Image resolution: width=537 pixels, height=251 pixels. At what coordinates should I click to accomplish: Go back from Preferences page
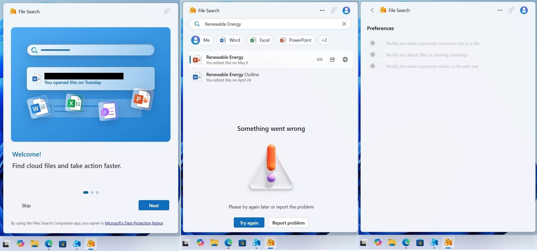[372, 10]
